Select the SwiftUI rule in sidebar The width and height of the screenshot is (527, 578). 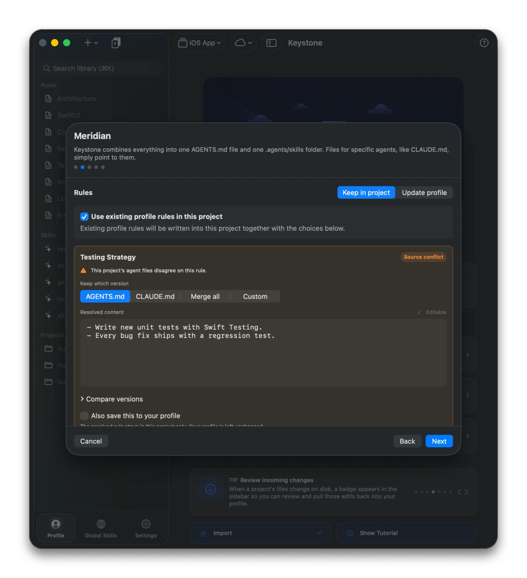(x=69, y=115)
